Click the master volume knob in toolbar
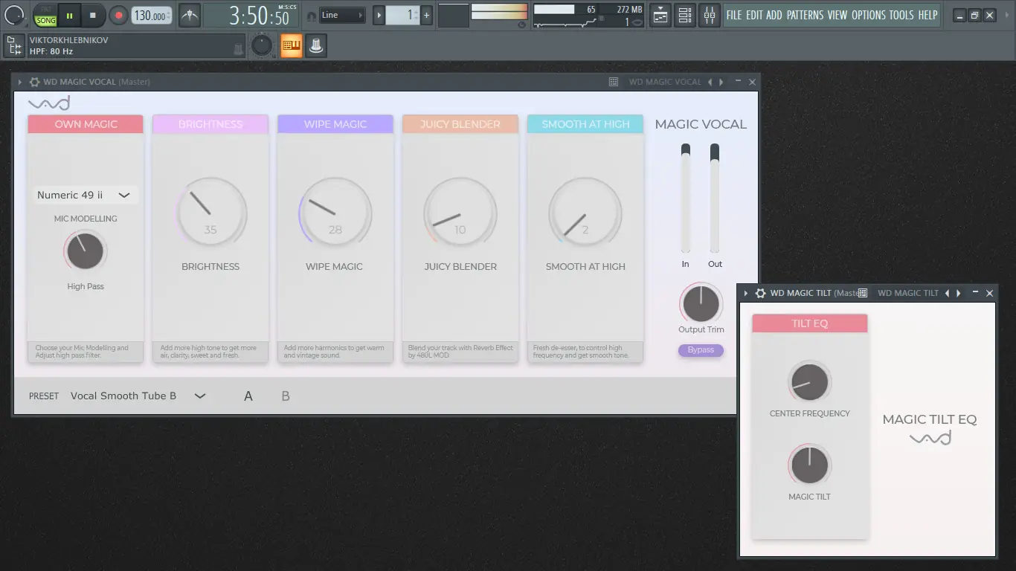Image resolution: width=1016 pixels, height=571 pixels. coord(15,14)
